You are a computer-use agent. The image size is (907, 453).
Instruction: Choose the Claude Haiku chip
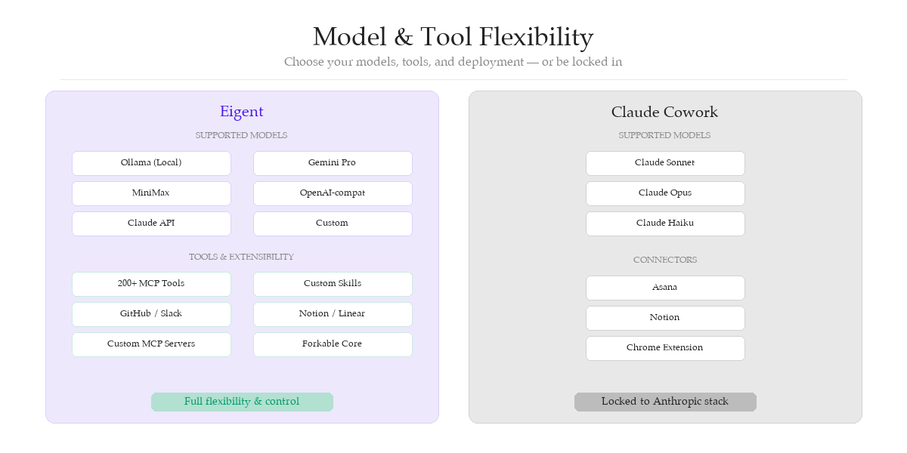click(x=665, y=223)
